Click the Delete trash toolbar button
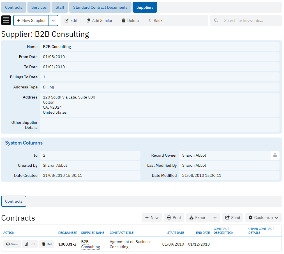This screenshot has height=254, width=284. pyautogui.click(x=130, y=20)
